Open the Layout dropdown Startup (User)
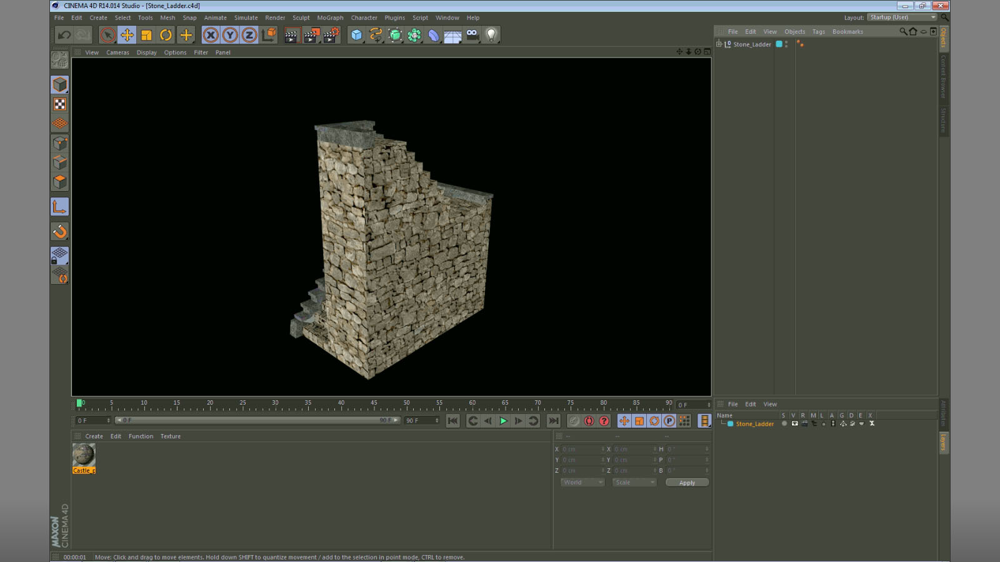This screenshot has width=1000, height=562. 902,17
